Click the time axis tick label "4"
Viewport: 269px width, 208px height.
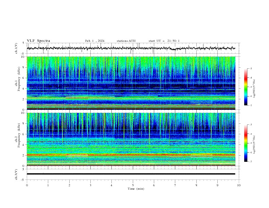[x=112, y=185]
